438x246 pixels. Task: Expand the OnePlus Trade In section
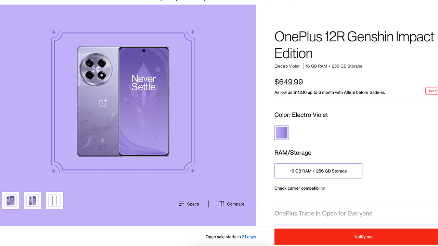[x=323, y=213]
